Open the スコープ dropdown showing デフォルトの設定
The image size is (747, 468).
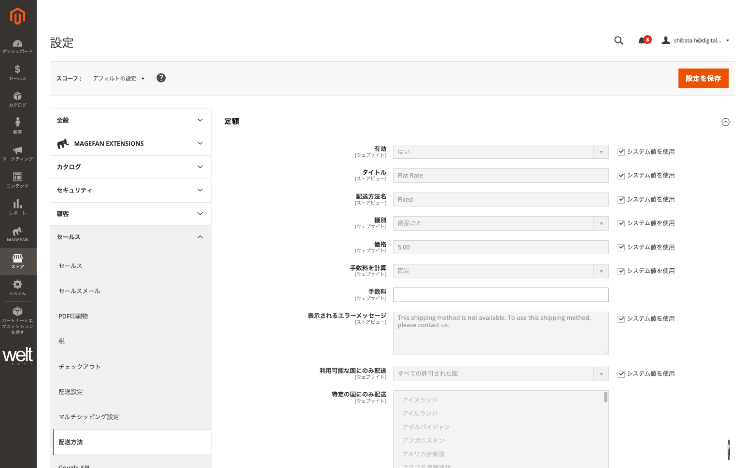pos(117,78)
